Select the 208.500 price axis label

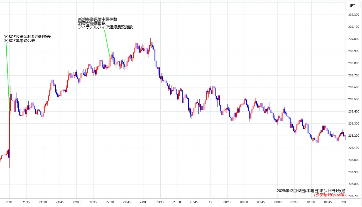click(354, 99)
